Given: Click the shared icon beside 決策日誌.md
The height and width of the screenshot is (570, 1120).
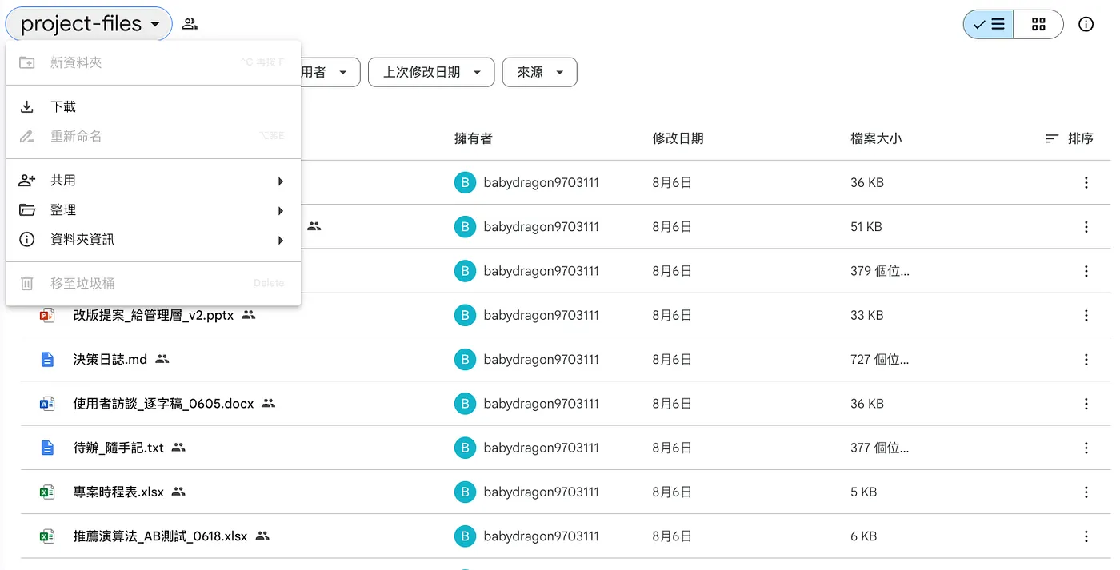Looking at the screenshot, I should pyautogui.click(x=162, y=360).
